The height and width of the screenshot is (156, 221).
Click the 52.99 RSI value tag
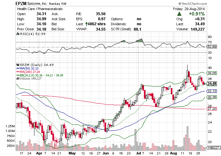[x=212, y=46]
